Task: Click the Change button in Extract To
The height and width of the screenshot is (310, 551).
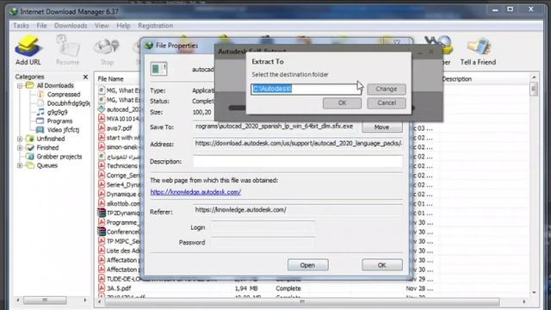Action: 387,89
